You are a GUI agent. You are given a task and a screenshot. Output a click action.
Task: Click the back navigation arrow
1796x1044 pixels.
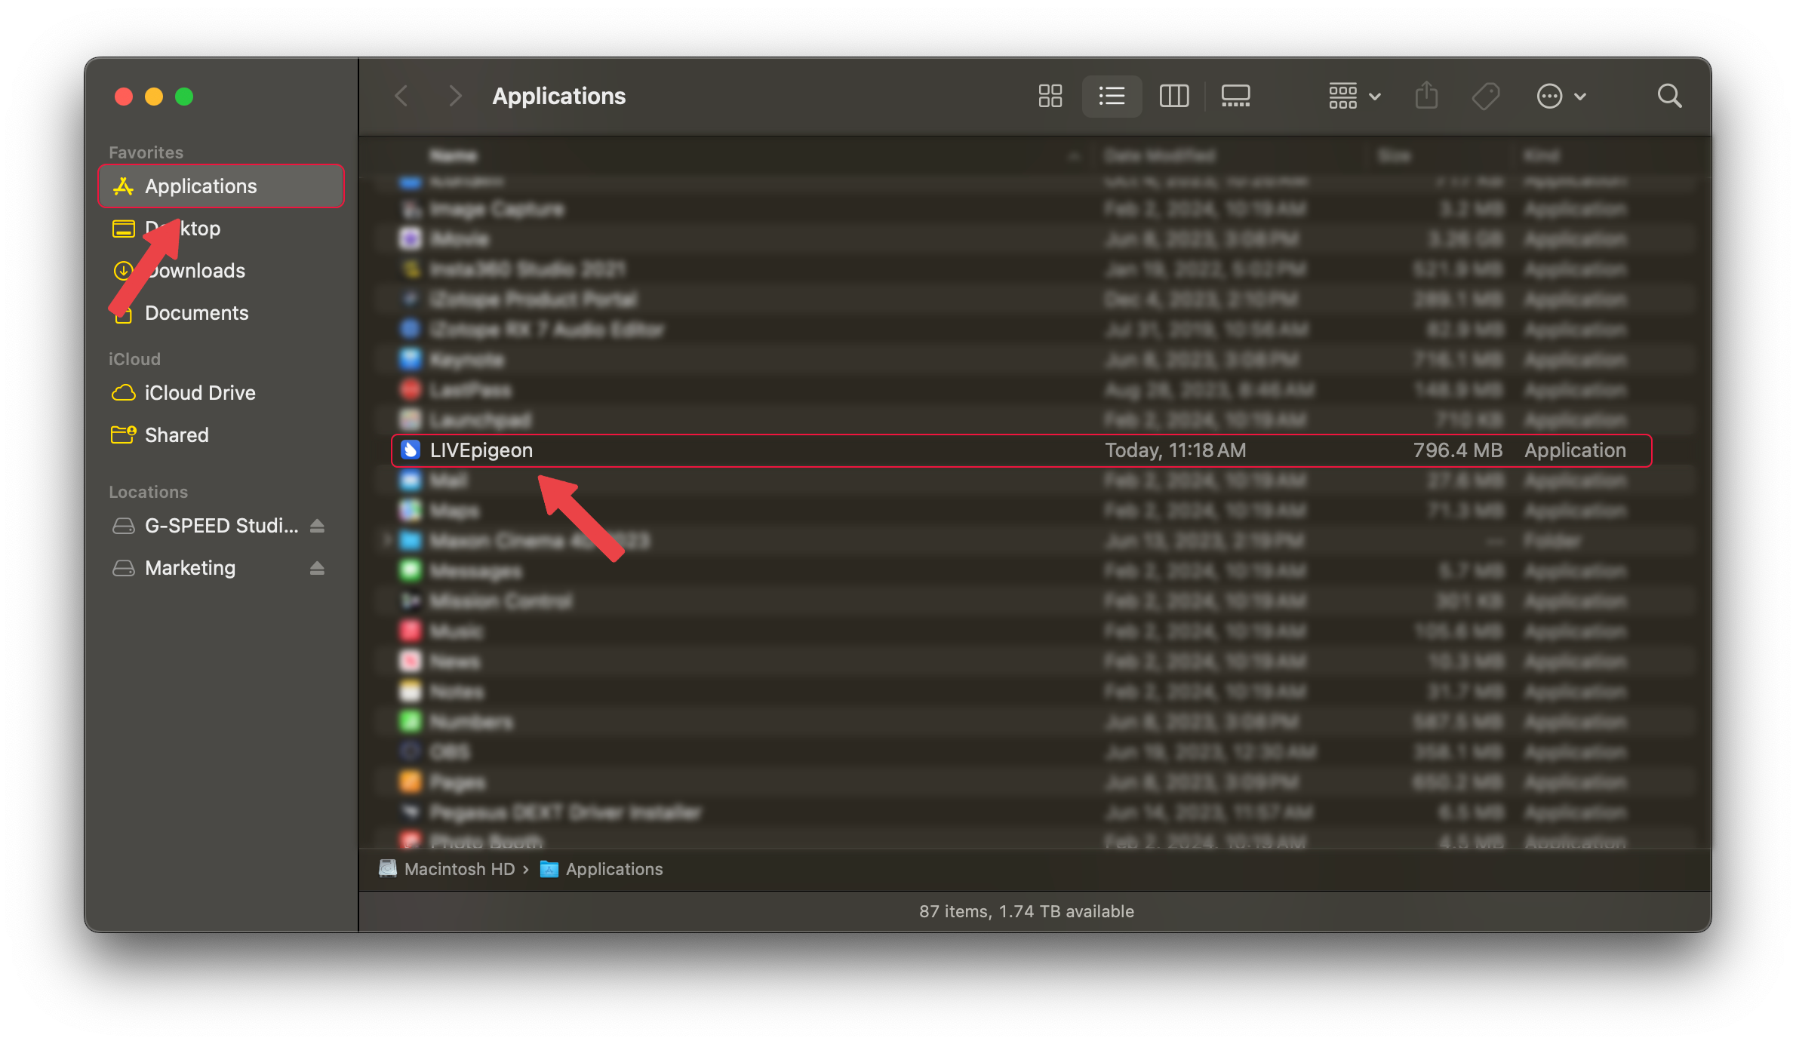point(401,96)
